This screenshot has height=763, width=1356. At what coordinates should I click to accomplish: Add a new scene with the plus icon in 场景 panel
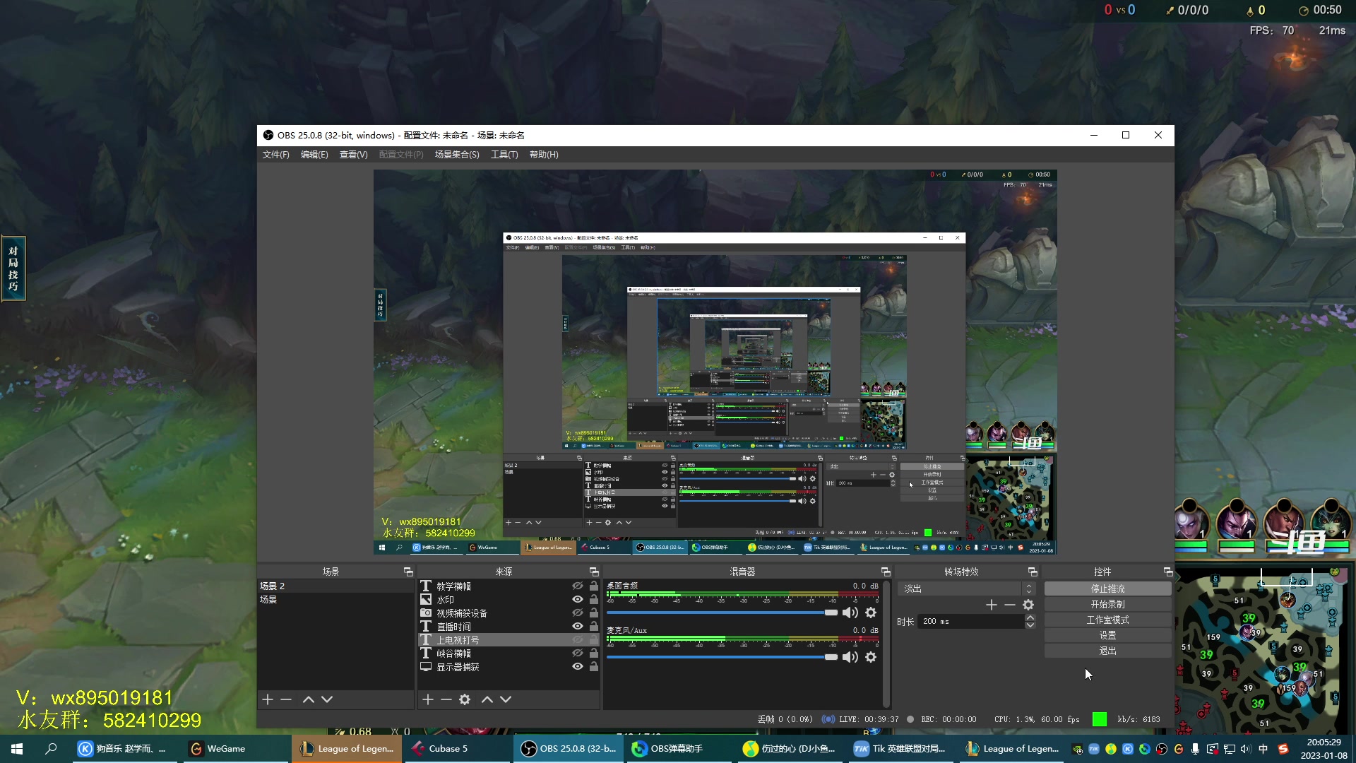[x=268, y=699]
